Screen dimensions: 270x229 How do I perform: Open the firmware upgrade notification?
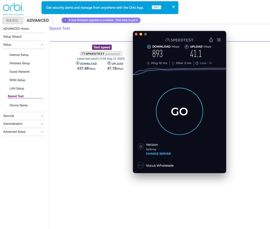coord(101,20)
